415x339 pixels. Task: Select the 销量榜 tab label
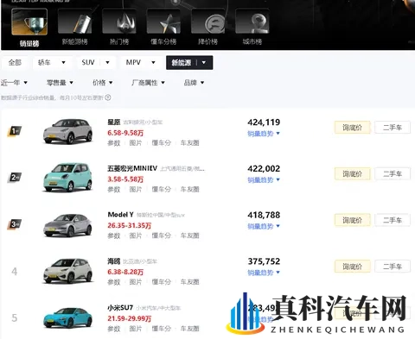pos(29,43)
